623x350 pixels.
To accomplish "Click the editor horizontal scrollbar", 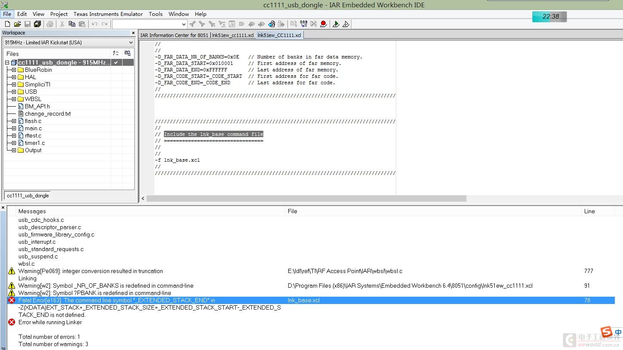I will [x=306, y=199].
